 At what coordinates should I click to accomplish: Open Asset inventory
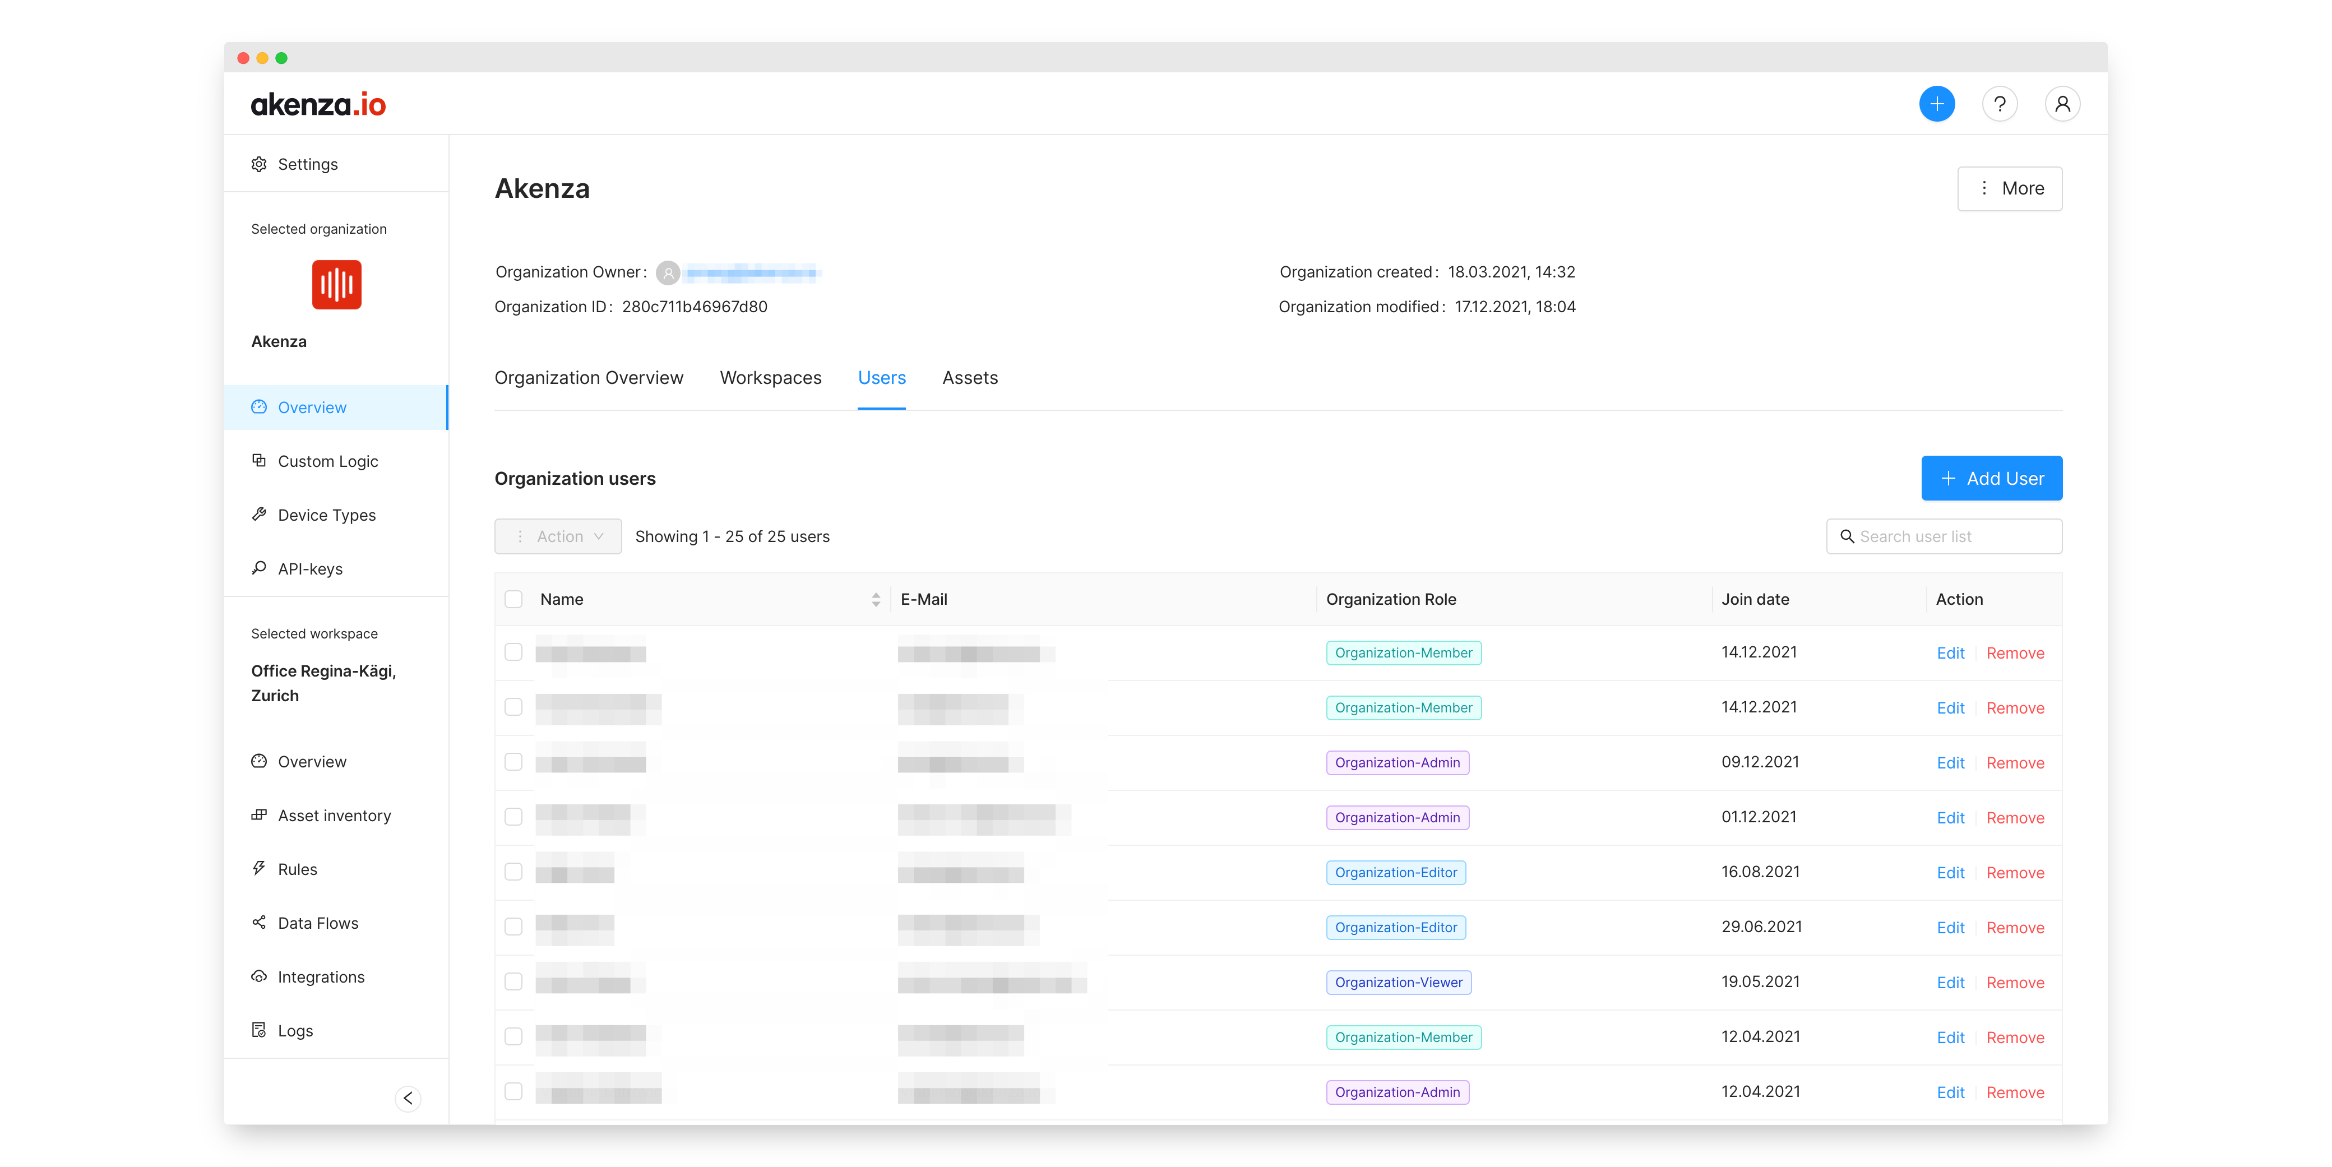coord(336,816)
